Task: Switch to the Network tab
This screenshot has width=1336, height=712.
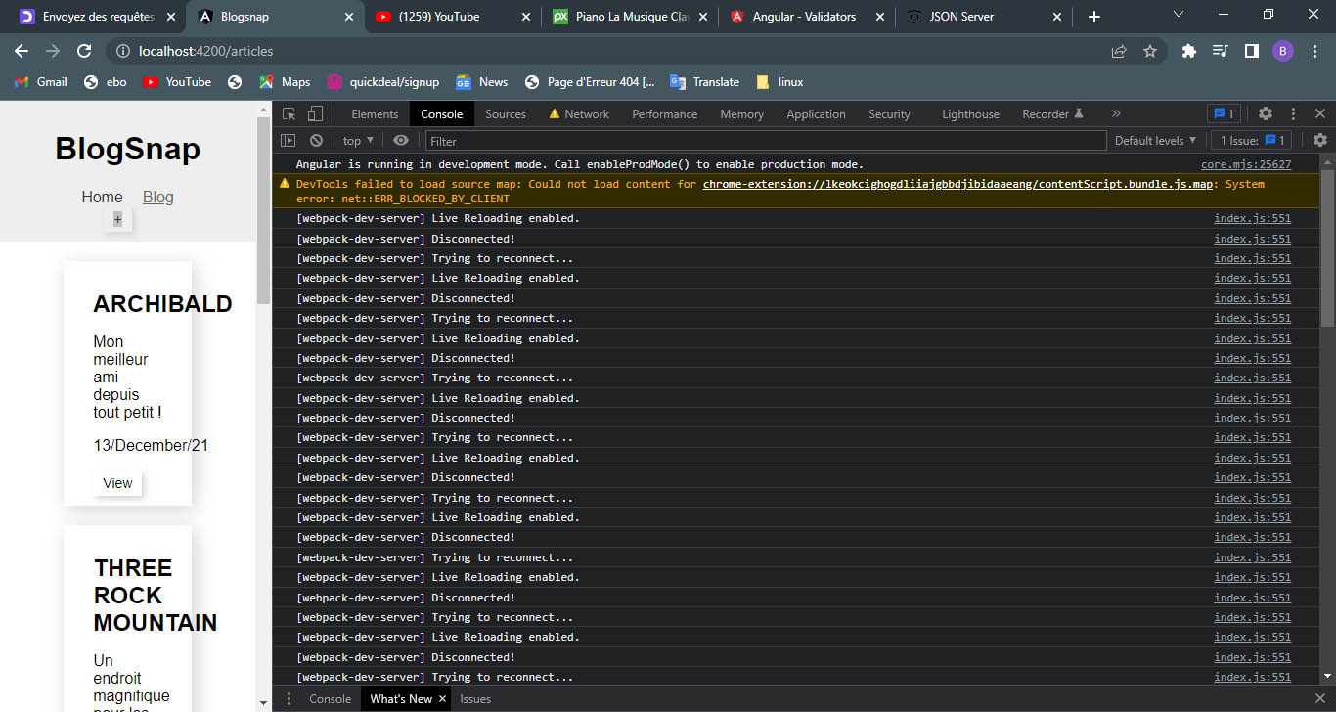Action: (586, 114)
